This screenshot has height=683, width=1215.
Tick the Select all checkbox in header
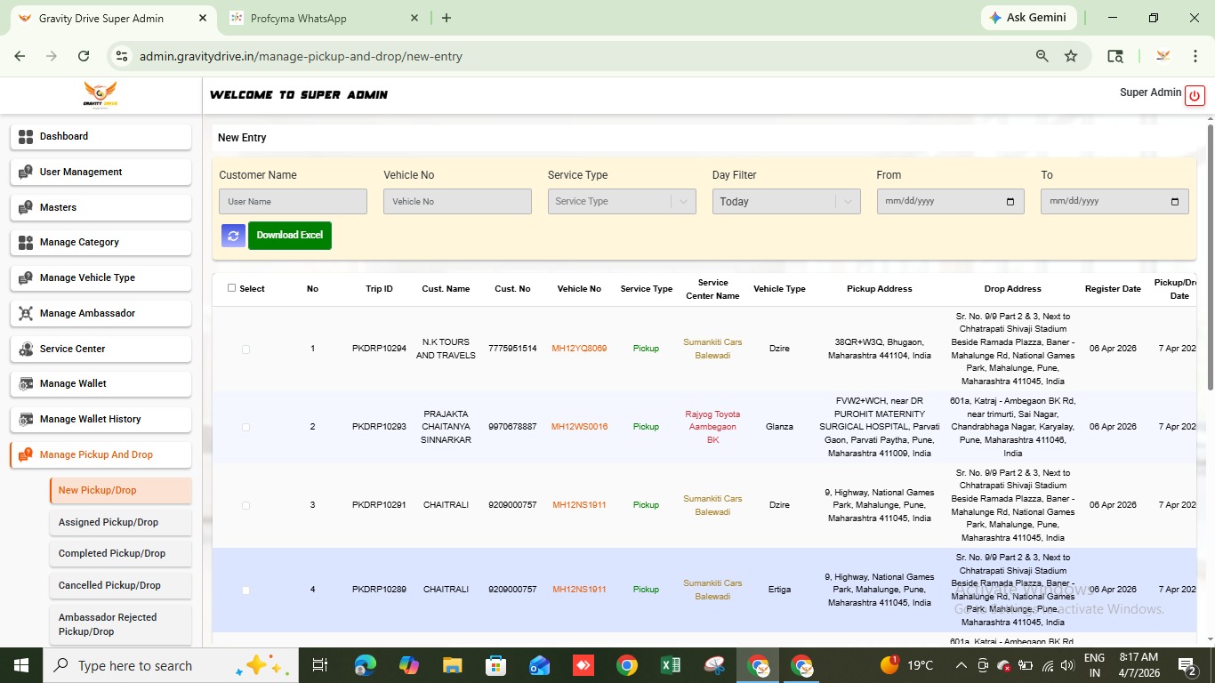click(x=232, y=288)
